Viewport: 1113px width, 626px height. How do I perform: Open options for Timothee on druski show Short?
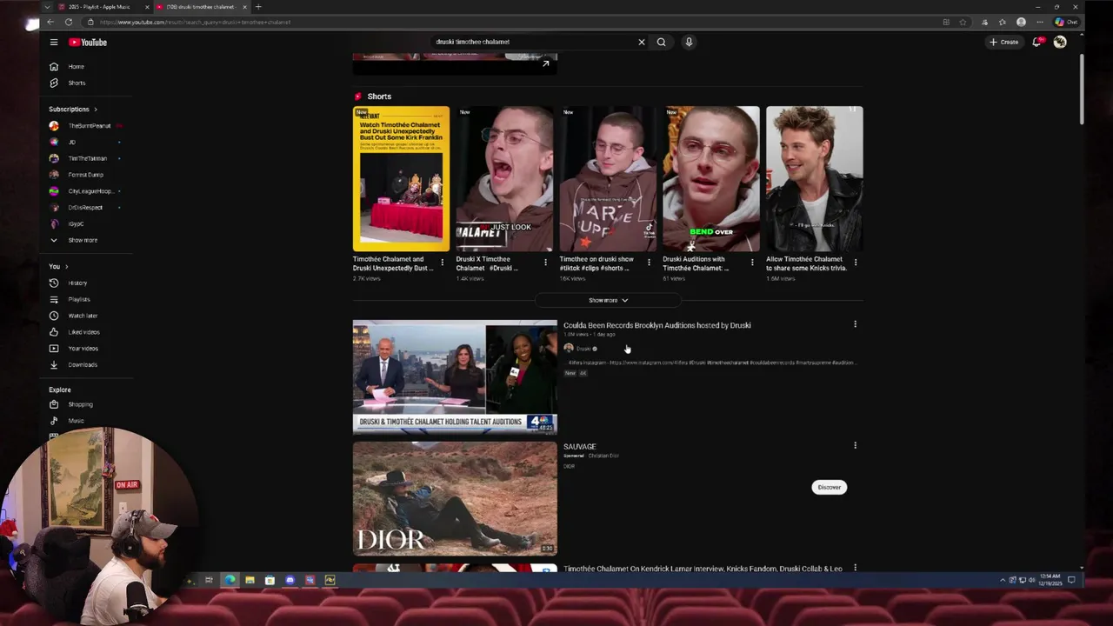[x=649, y=262]
